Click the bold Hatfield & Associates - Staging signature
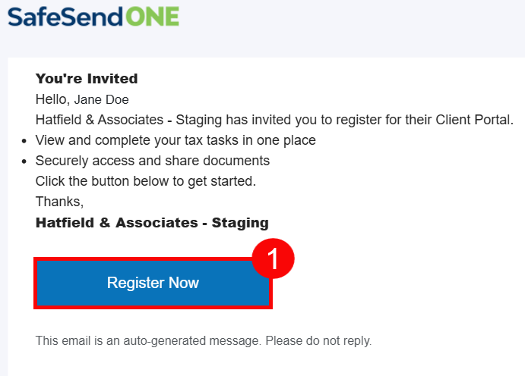 pos(152,223)
